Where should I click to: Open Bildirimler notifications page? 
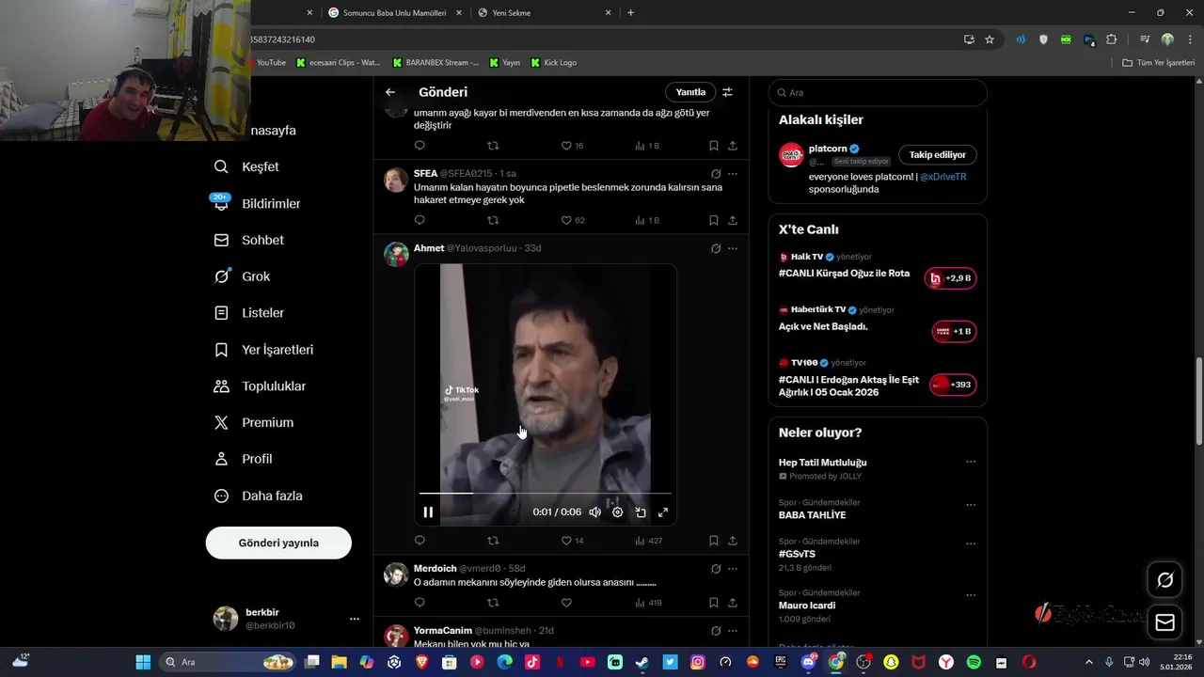point(256,203)
